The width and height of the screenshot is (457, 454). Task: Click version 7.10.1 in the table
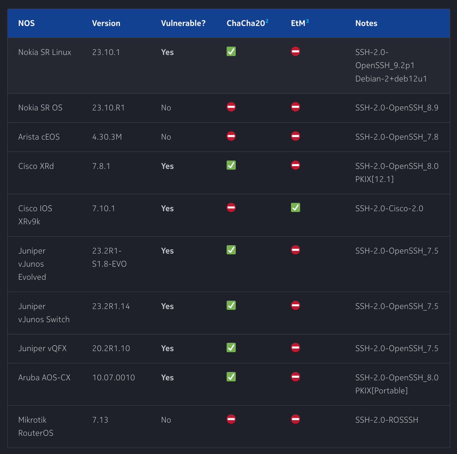103,209
